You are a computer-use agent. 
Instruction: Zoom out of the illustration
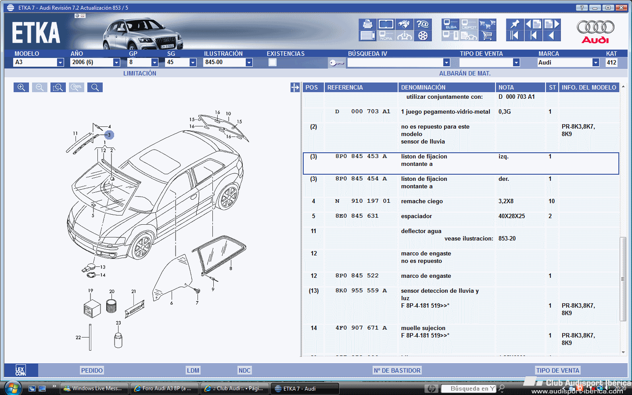[39, 87]
